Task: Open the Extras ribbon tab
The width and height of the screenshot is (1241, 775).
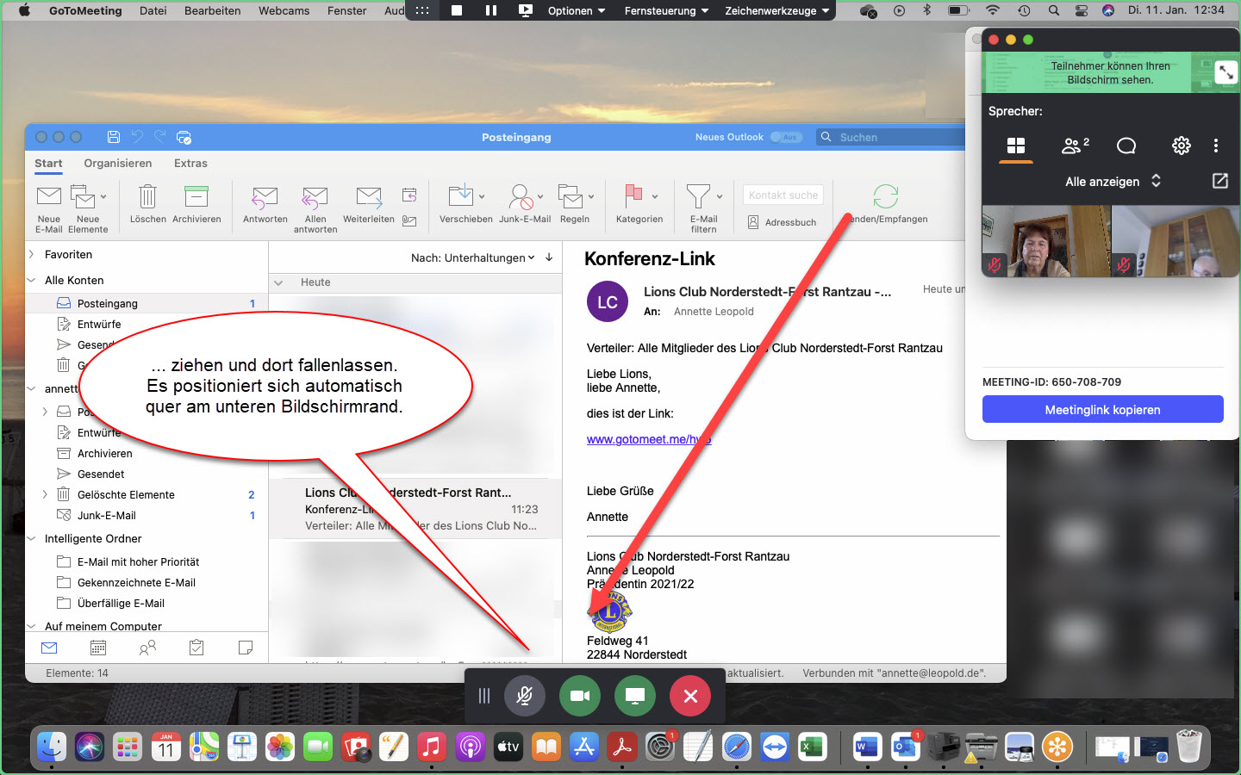Action: click(190, 163)
